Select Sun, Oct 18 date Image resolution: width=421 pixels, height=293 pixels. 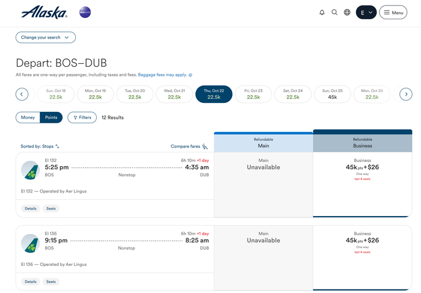(x=56, y=94)
